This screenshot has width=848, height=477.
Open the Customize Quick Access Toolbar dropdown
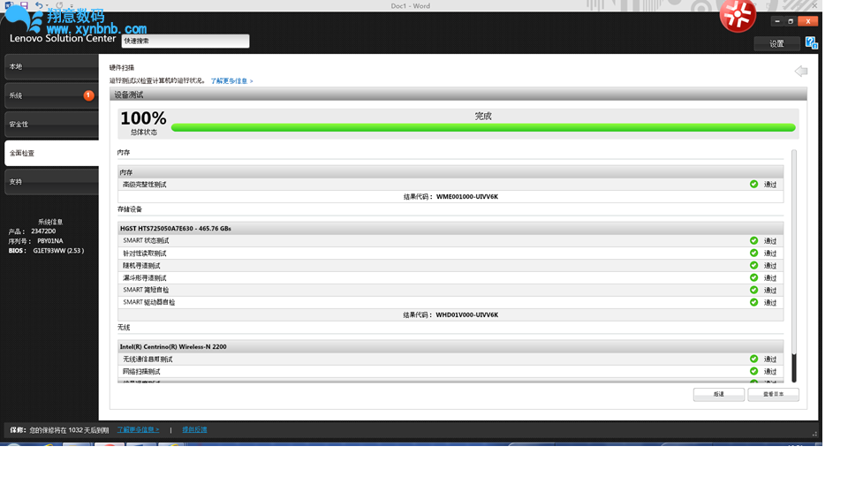click(x=72, y=5)
